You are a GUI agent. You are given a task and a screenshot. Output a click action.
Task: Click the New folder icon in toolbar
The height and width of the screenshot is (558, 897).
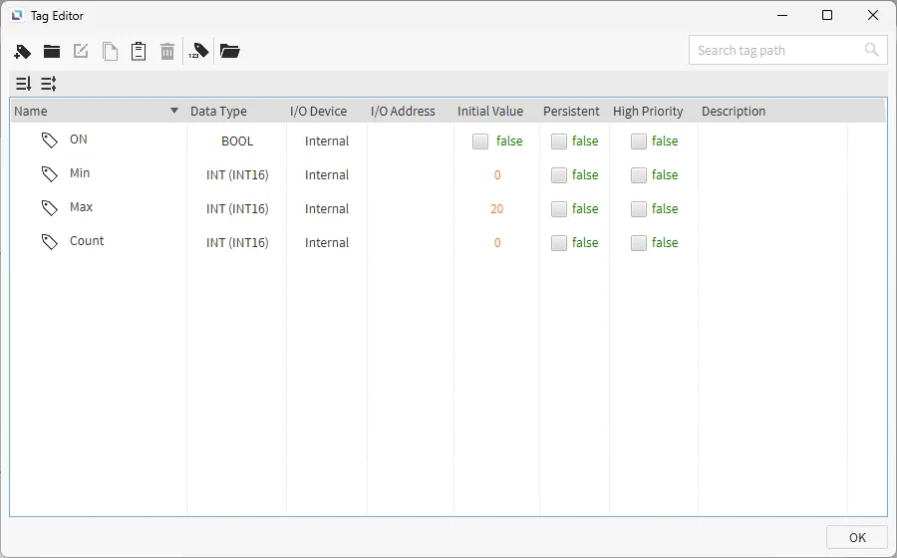pyautogui.click(x=52, y=51)
